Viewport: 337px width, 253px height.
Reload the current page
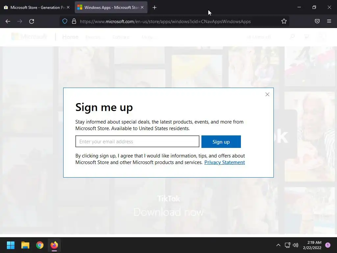point(32,21)
